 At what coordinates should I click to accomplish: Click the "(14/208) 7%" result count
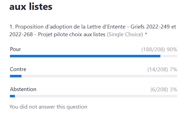coord(162,70)
